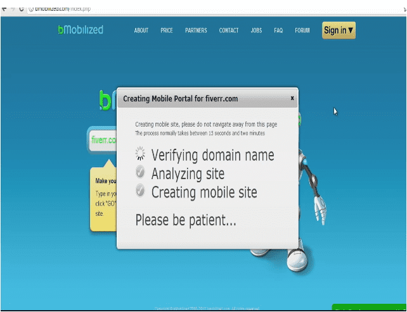The image size is (407, 312).
Task: Open the CONTACT page
Action: [229, 30]
